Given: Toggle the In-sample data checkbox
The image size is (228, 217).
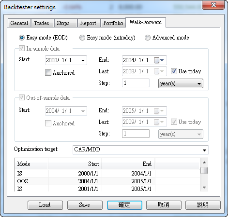Looking at the screenshot, I should point(22,48).
